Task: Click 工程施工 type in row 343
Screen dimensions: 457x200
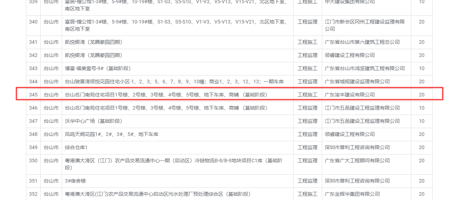Action: [x=307, y=68]
